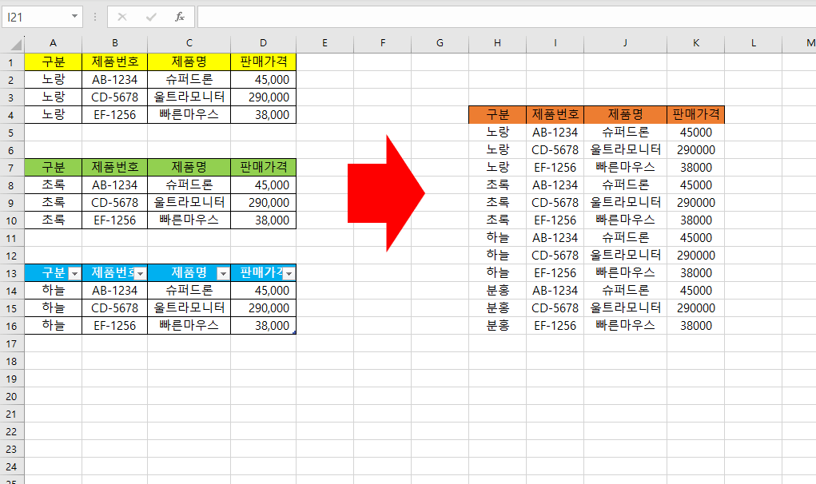The height and width of the screenshot is (484, 816).
Task: Select row 1 header
Action: [x=11, y=62]
